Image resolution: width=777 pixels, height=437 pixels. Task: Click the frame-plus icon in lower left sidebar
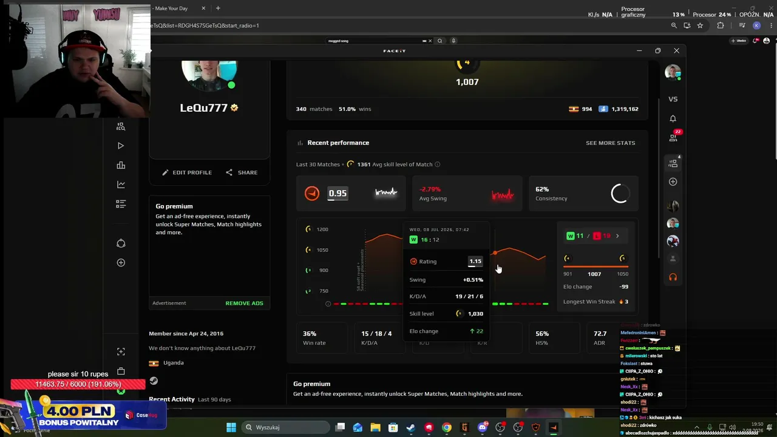121,352
